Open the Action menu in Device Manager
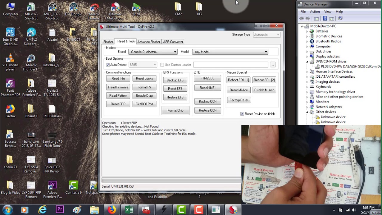The image size is (382, 215). click(x=315, y=12)
